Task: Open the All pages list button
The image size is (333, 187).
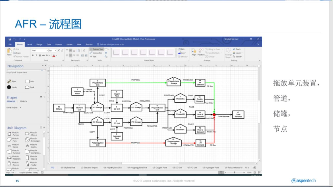Action: point(247,168)
